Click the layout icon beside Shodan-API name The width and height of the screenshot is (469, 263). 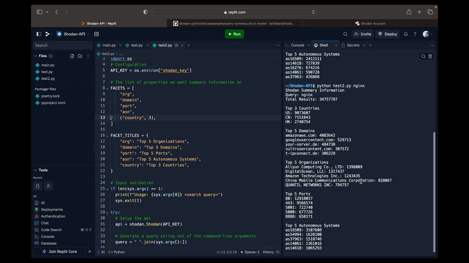click(x=96, y=34)
